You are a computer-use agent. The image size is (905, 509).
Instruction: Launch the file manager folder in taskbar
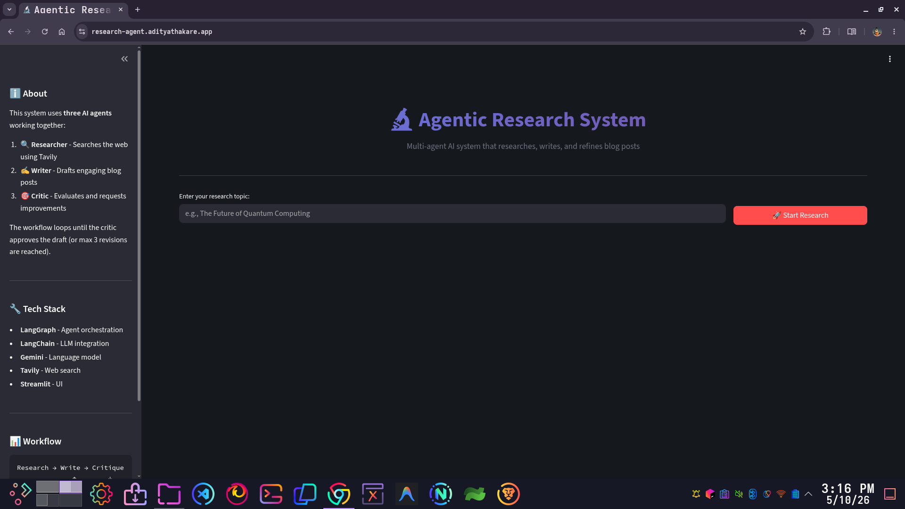(169, 494)
